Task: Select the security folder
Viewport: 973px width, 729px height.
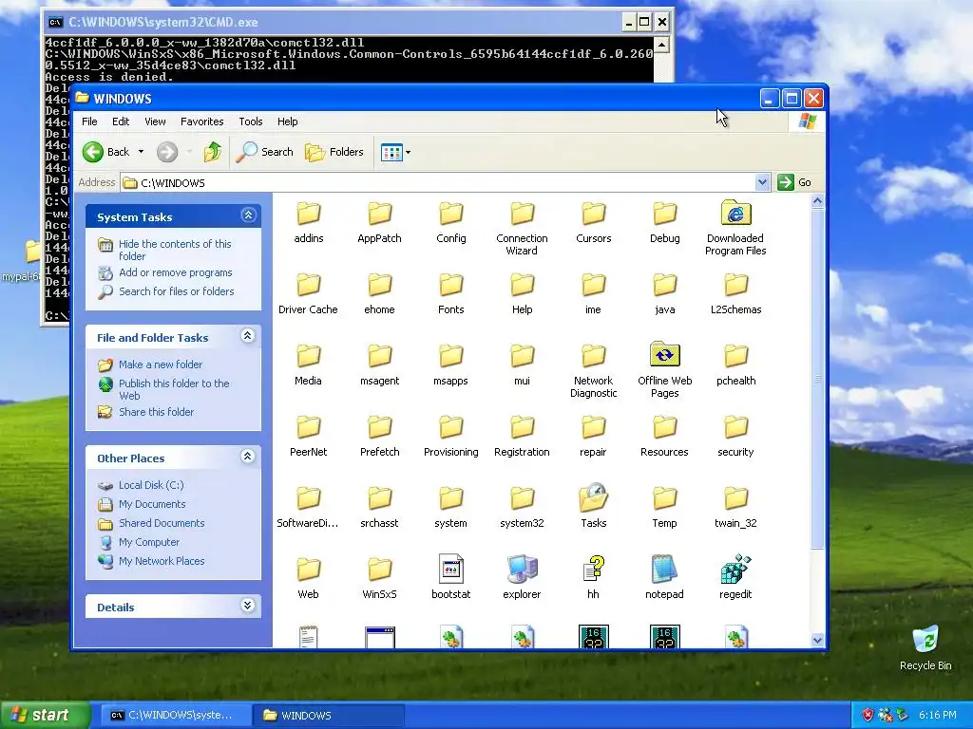Action: point(736,435)
